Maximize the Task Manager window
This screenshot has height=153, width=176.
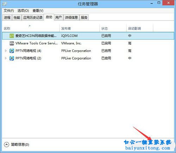[x=159, y=3]
